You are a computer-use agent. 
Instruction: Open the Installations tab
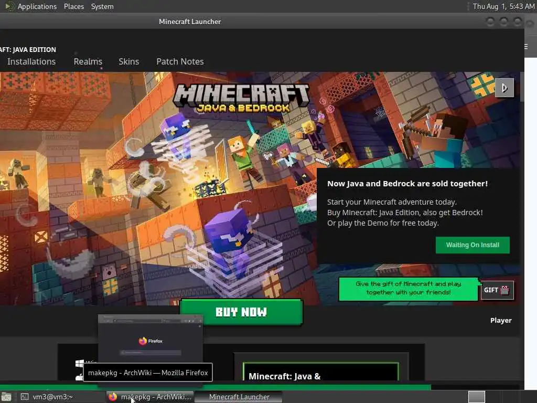coord(31,61)
